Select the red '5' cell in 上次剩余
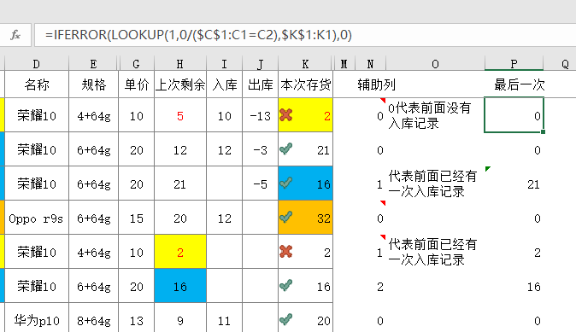The image size is (576, 332). click(180, 115)
